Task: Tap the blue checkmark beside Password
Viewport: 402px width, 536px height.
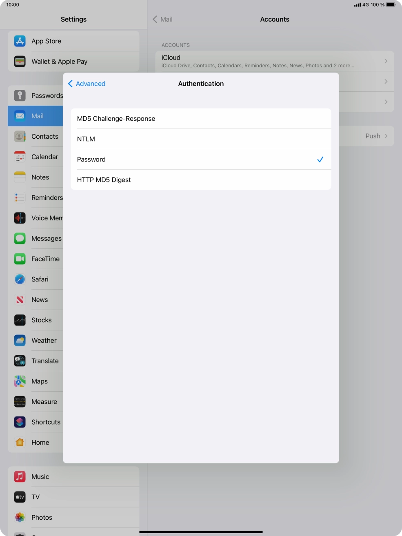Action: 320,159
